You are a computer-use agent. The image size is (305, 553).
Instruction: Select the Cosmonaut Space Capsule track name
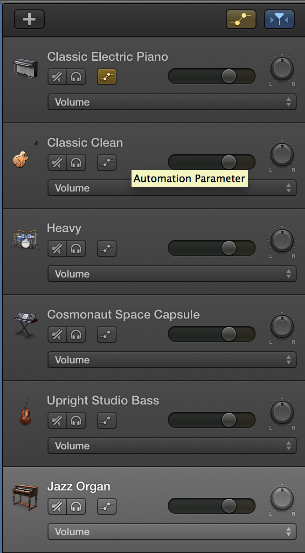(x=123, y=315)
